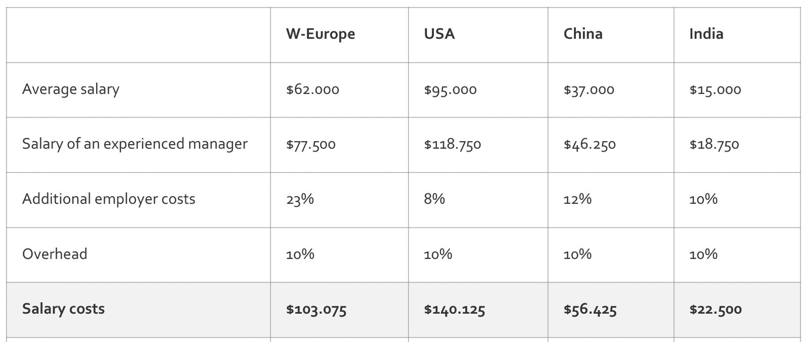
Task: Select the 8% employer costs cell
Action: point(434,199)
